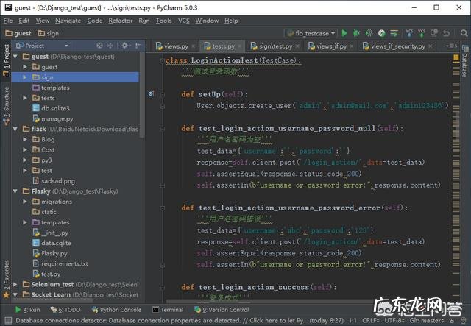Click editor horizontal scrollbar at bottom
This screenshot has width=471, height=326.
(270, 301)
